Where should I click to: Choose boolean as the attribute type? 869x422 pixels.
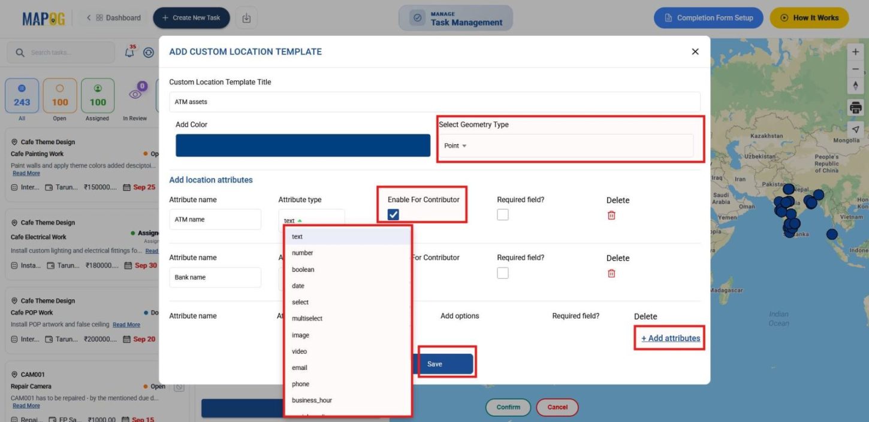[303, 269]
